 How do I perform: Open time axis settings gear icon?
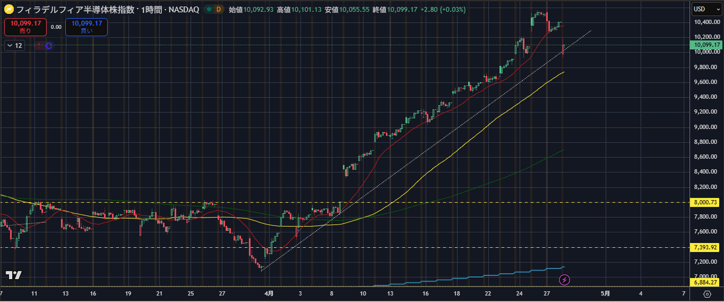click(707, 294)
